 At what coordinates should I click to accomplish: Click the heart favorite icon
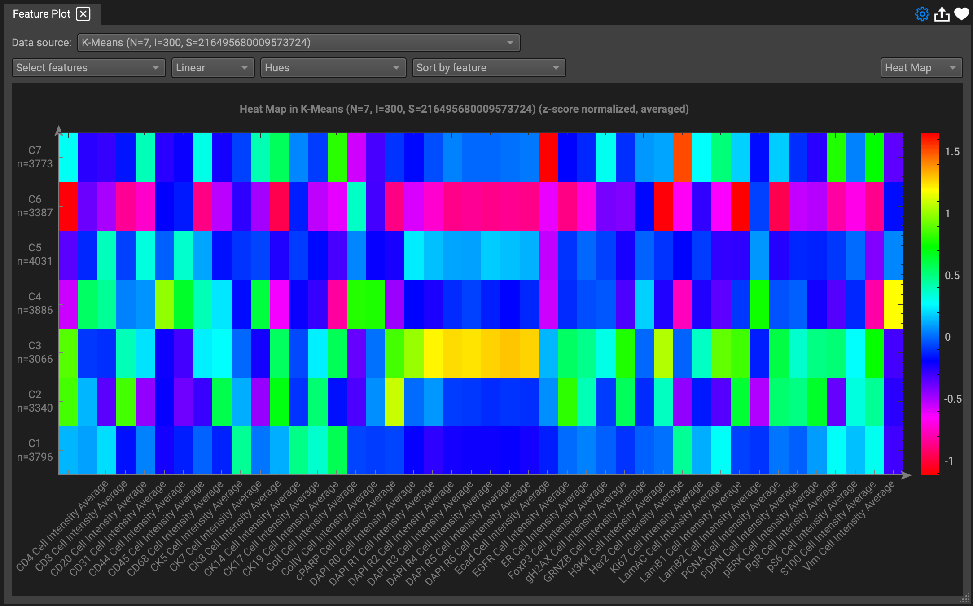[961, 14]
